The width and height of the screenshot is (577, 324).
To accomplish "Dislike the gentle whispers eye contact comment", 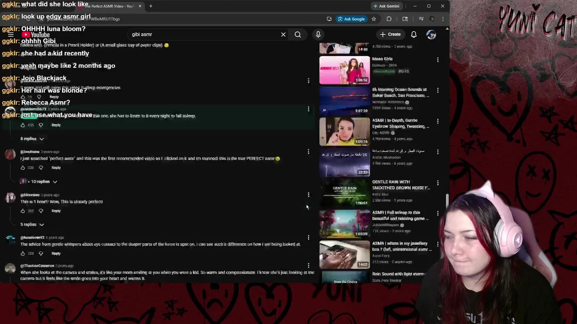I will pyautogui.click(x=41, y=253).
